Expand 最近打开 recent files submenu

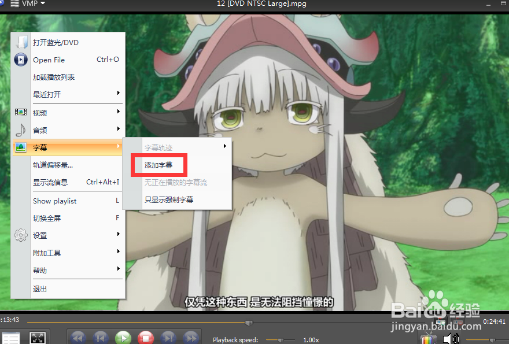68,94
